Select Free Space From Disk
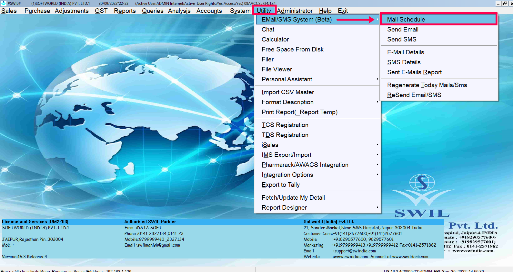Screen dimensions: 513x272 [x=317, y=49]
